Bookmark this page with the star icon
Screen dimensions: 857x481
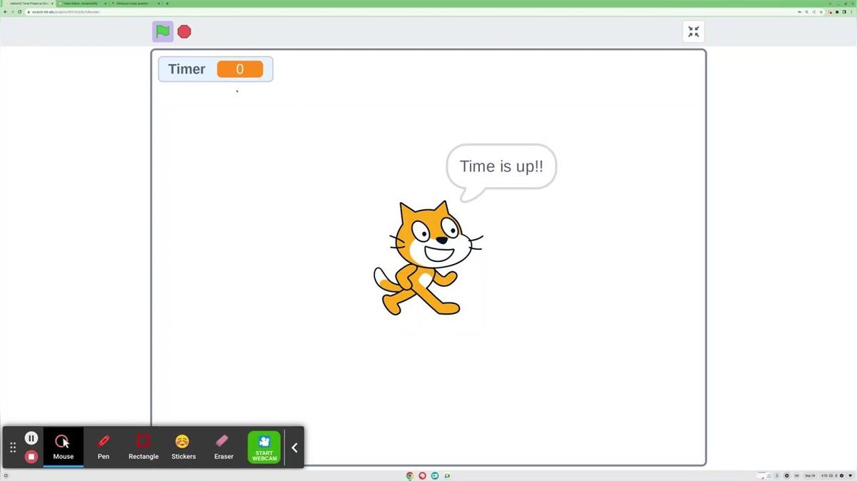(x=821, y=11)
